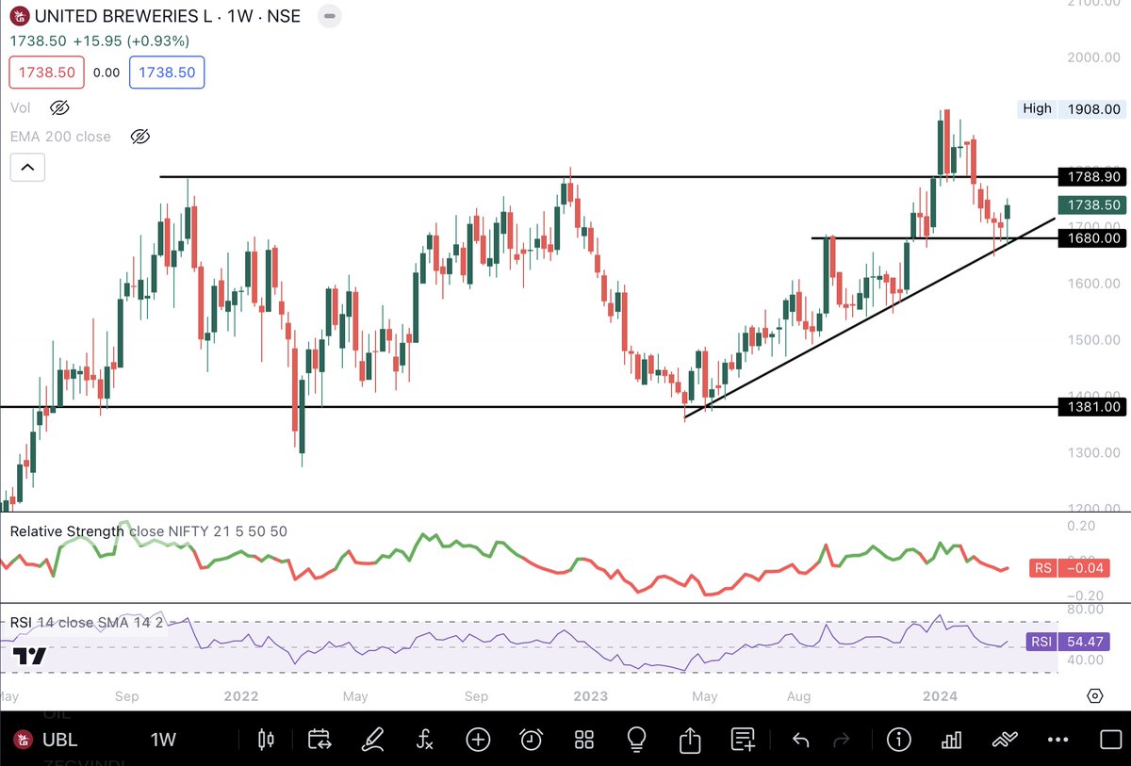
Task: Undo the last chart action
Action: coord(799,740)
